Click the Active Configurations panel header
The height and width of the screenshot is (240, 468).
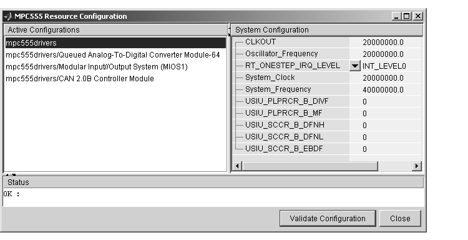[x=115, y=30]
